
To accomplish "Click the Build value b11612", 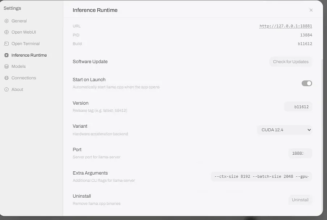I will [x=305, y=44].
